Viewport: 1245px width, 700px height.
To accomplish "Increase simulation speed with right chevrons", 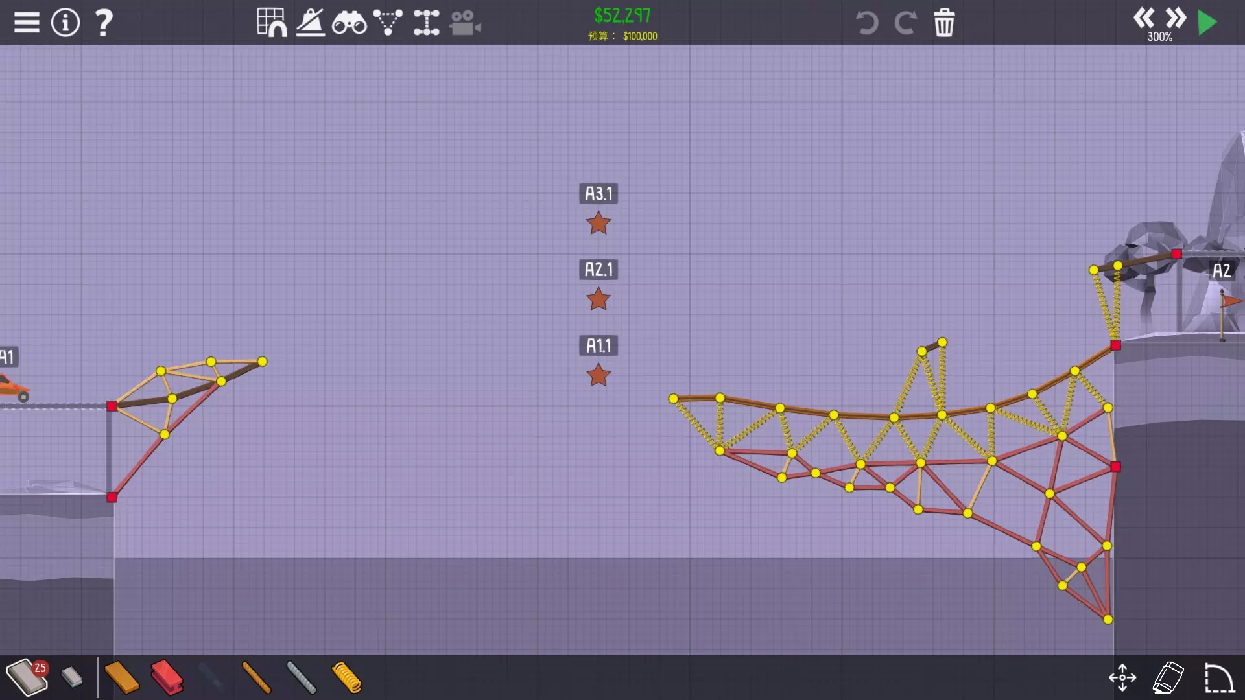I will pos(1175,17).
